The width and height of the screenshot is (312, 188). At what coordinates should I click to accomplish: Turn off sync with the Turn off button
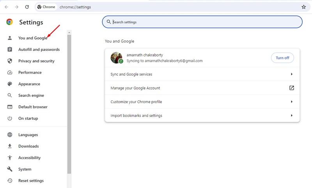pyautogui.click(x=282, y=58)
